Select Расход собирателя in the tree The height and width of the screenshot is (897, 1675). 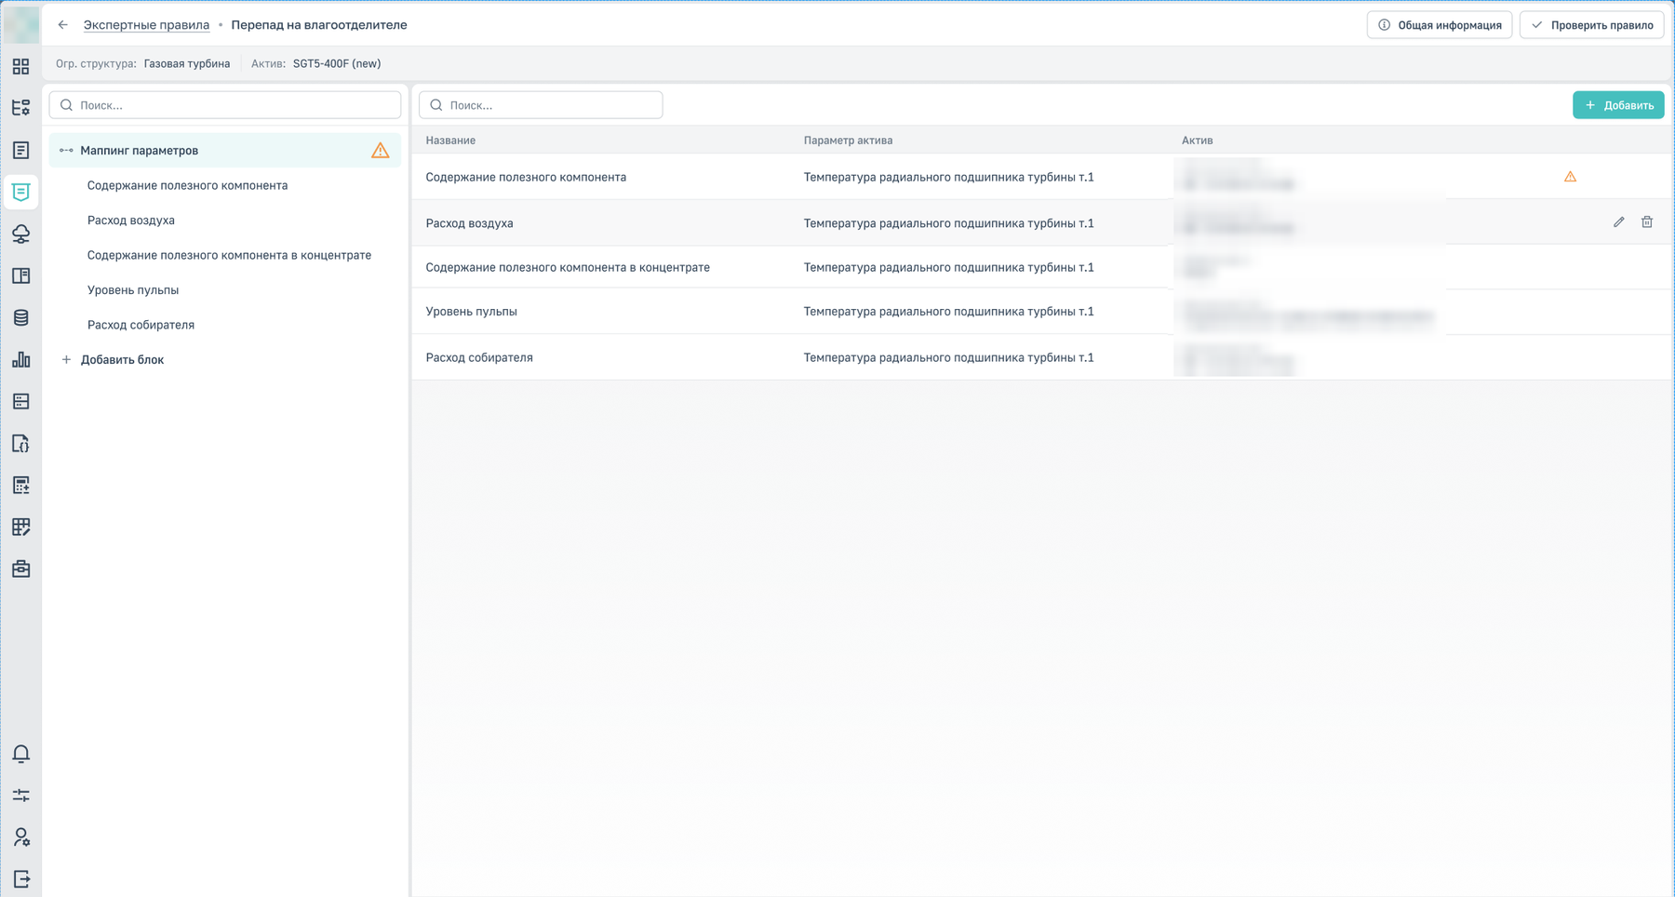pos(141,325)
